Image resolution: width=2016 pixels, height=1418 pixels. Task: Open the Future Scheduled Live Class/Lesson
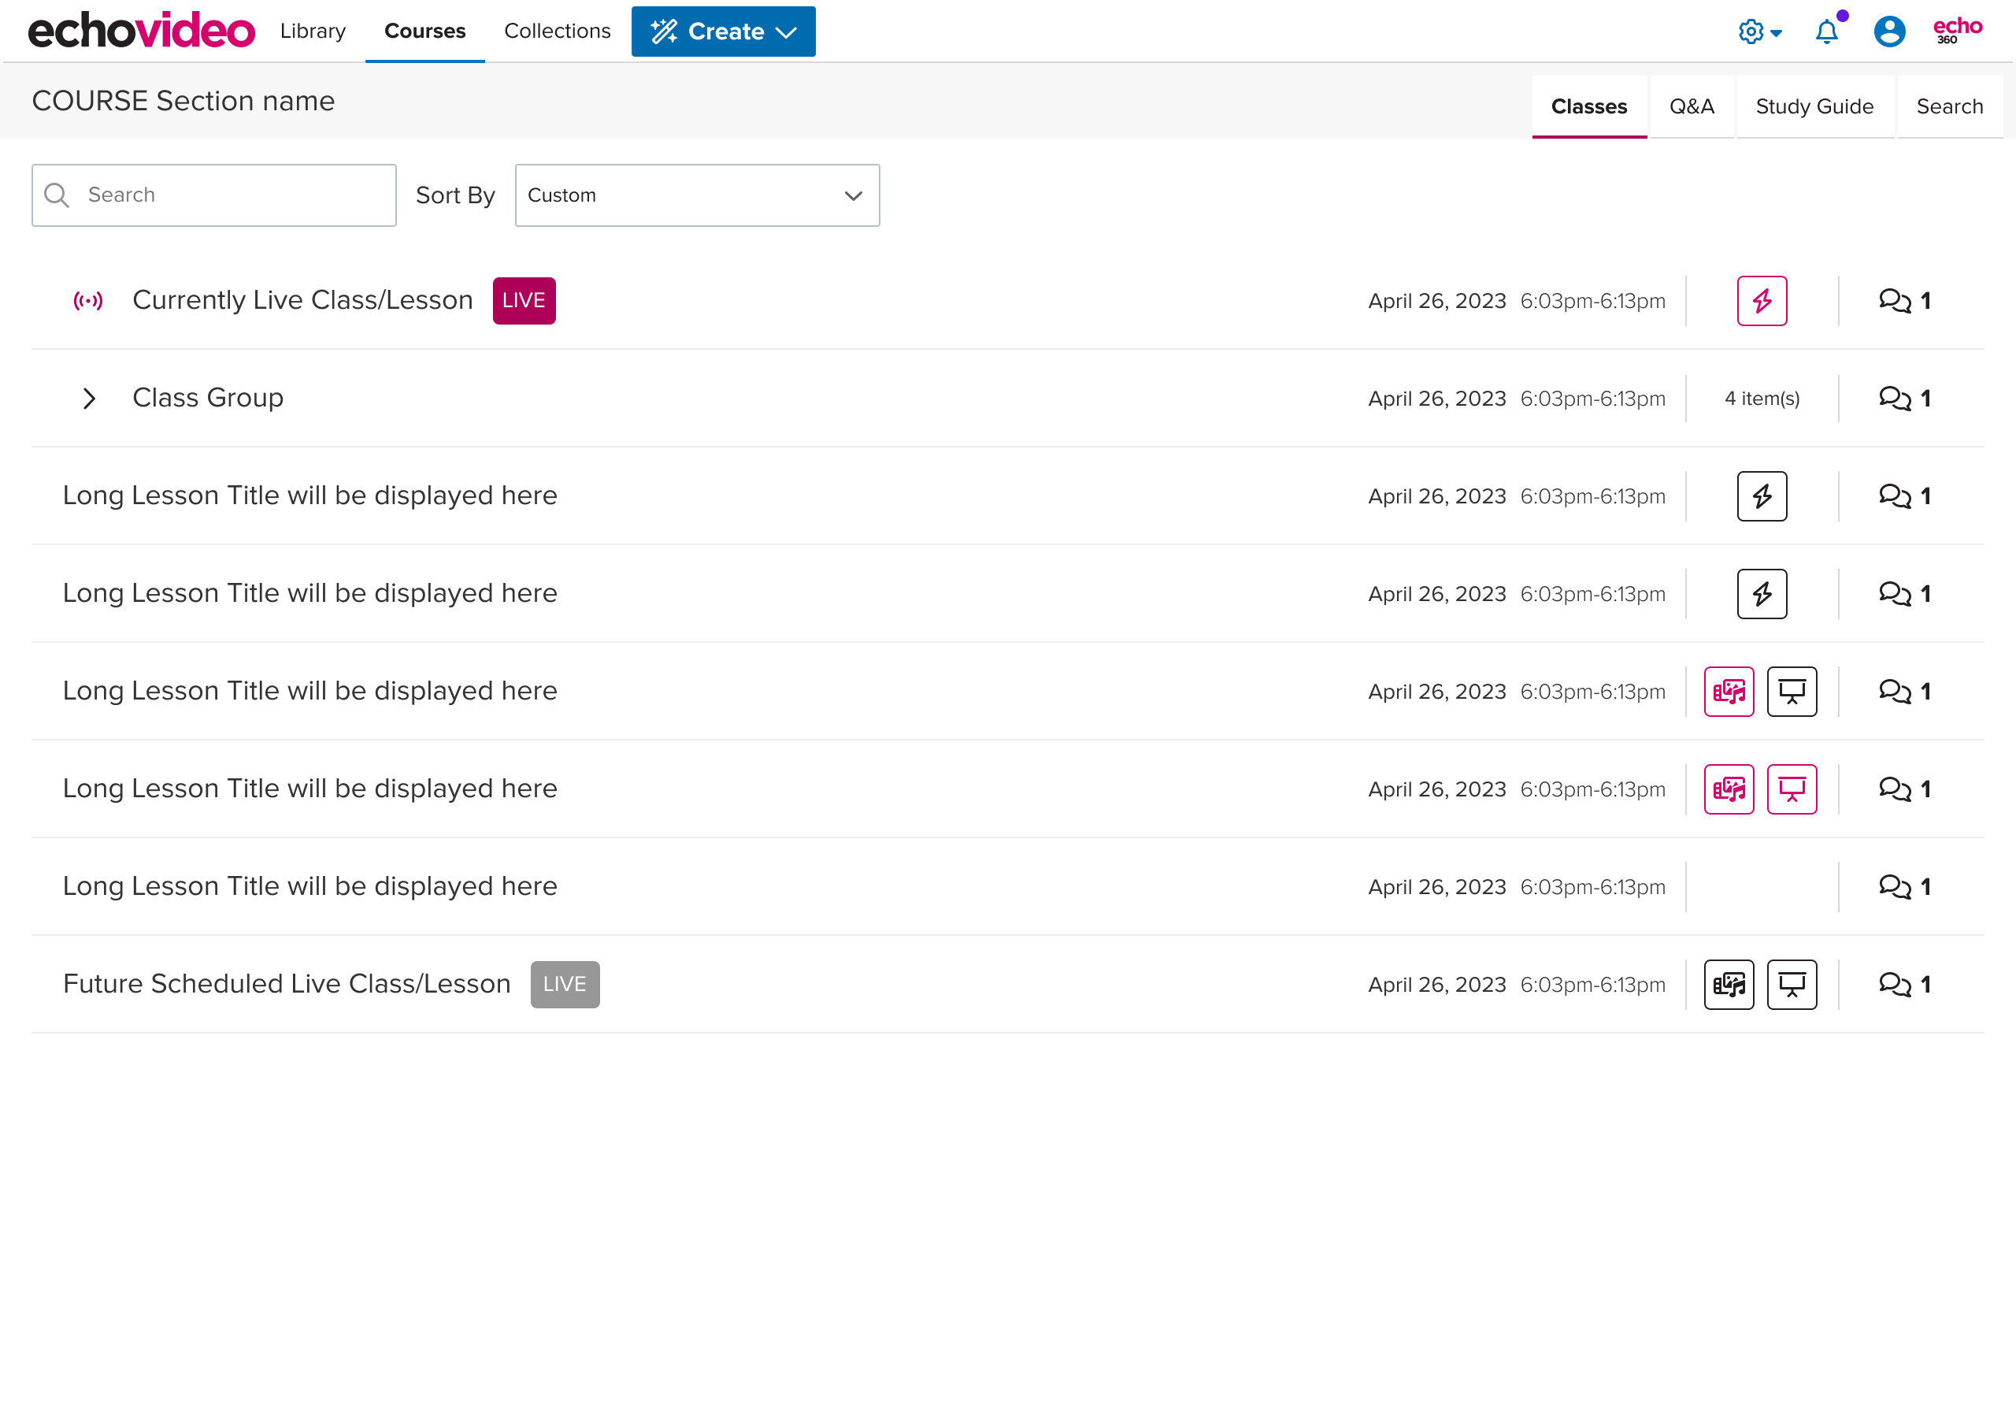[286, 983]
